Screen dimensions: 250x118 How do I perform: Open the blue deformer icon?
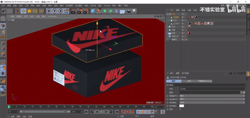(117, 11)
